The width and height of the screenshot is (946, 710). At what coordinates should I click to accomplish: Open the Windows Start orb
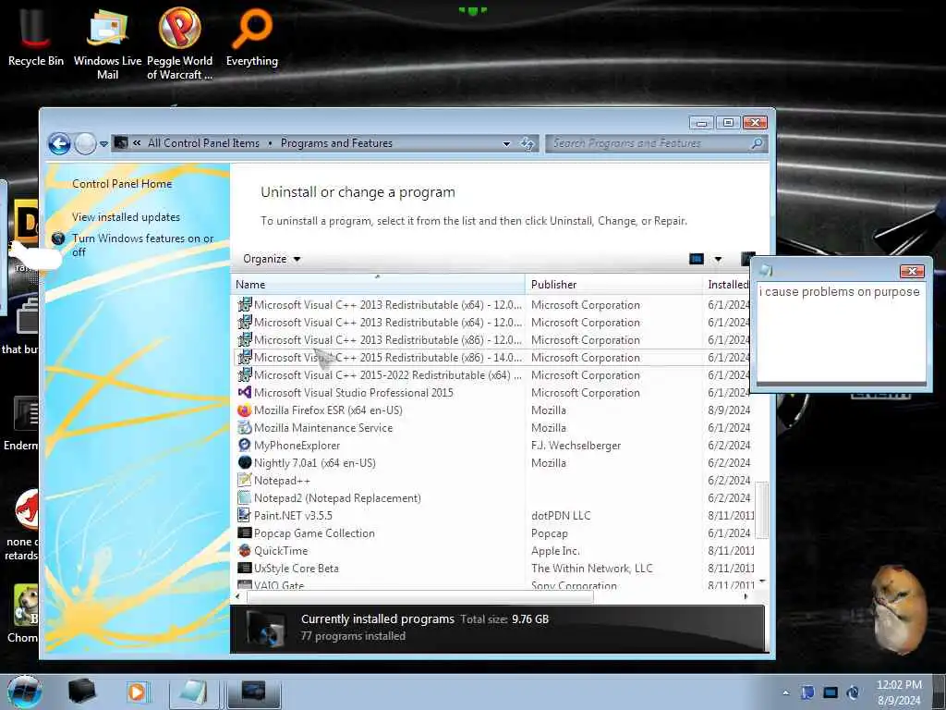tap(24, 692)
